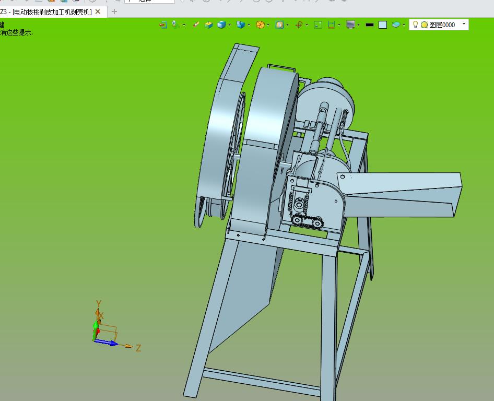
Task: Click the exit/return arrow icon in view toolbar
Action: (163, 25)
